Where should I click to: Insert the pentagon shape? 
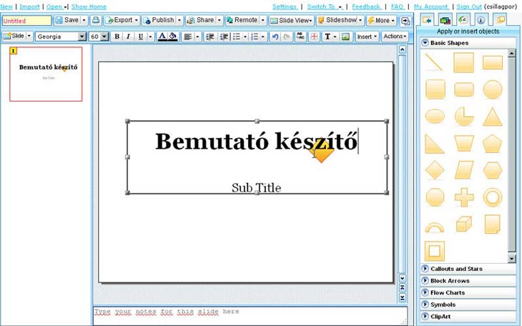493,144
